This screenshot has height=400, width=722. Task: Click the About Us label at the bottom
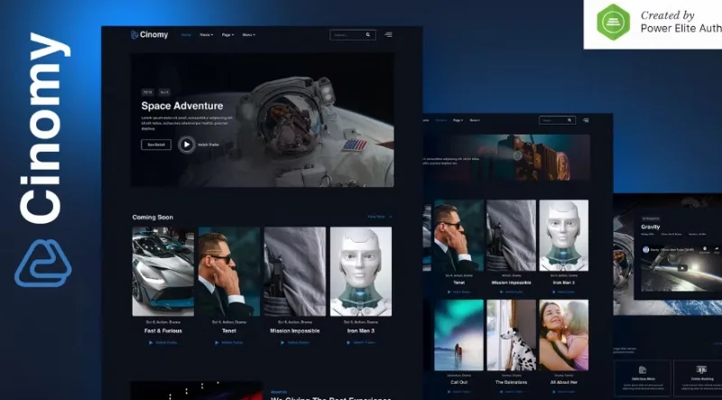pos(279,392)
